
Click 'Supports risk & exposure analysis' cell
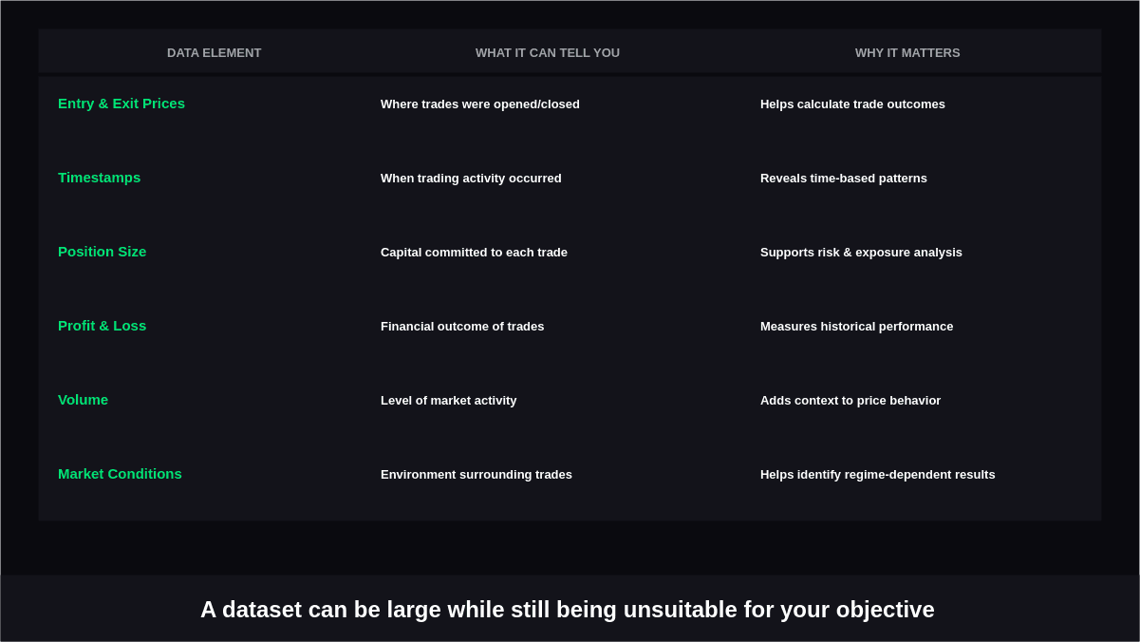[x=861, y=253]
